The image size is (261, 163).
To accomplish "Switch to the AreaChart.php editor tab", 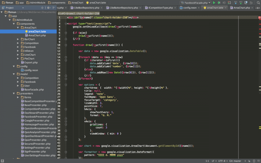I will click(242, 7).
